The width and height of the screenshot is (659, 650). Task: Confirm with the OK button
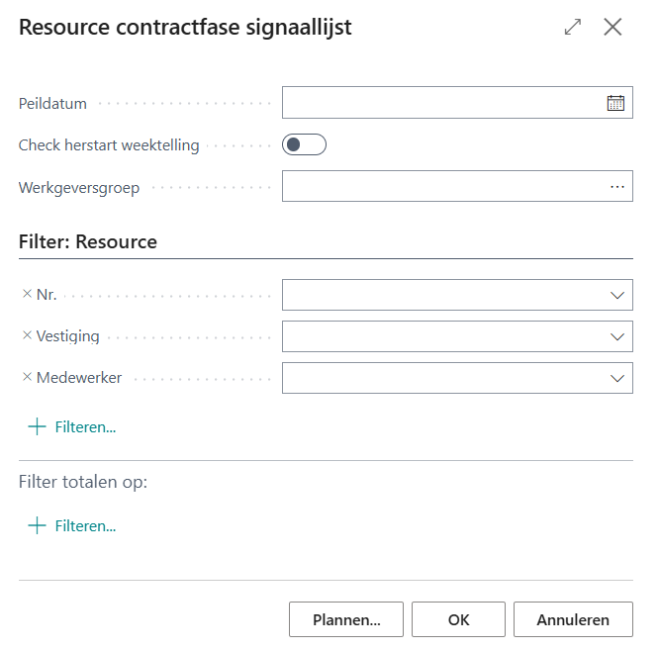tap(458, 620)
